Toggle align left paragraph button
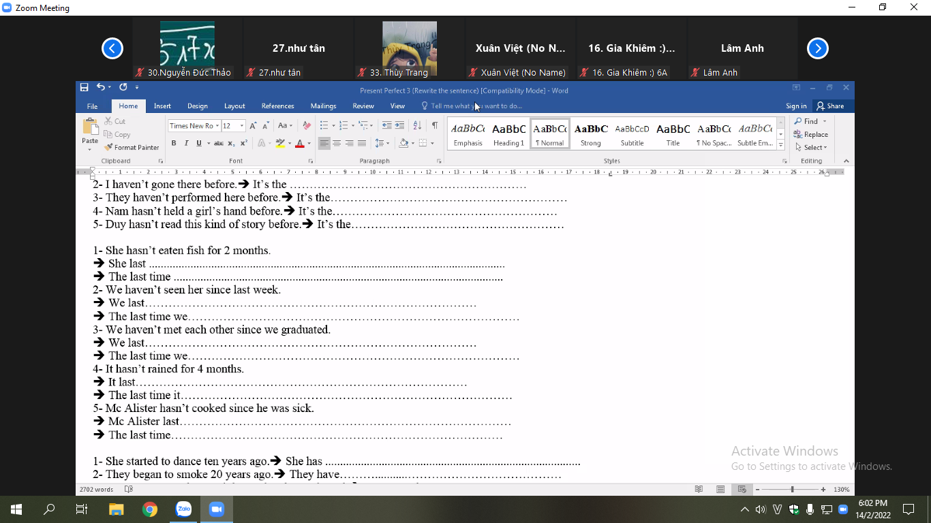Viewport: 931px width, 523px height. pyautogui.click(x=324, y=143)
